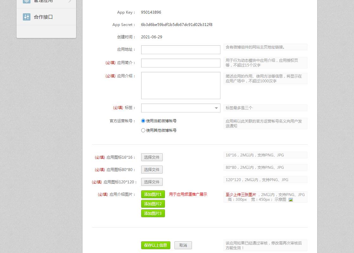Select the 使用当前微博帐号 radio button
Screen dimensions: 354x253
(x=143, y=121)
